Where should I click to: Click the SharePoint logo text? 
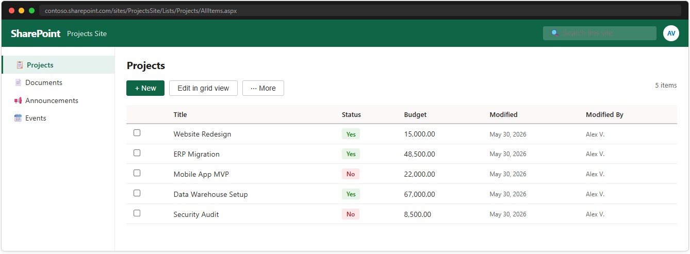(36, 33)
